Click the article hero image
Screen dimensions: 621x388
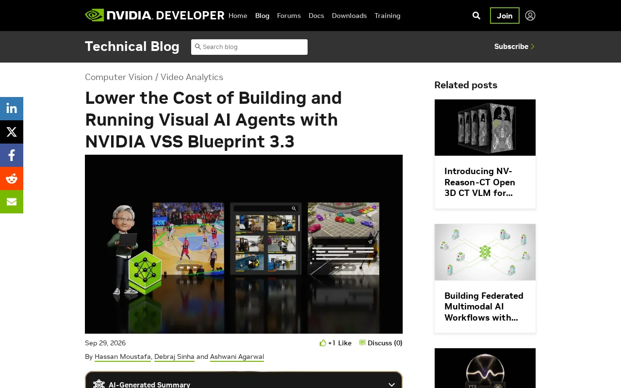tap(244, 244)
